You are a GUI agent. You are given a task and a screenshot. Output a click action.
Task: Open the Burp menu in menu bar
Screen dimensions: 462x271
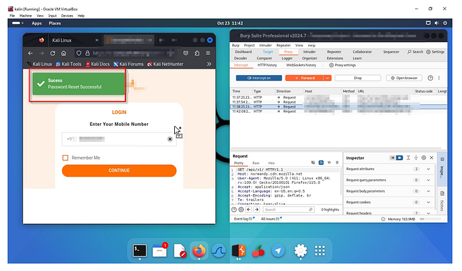click(x=236, y=45)
